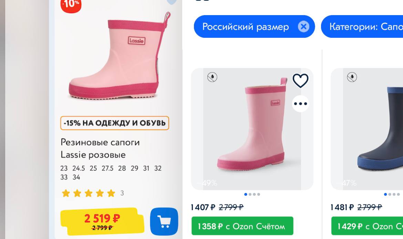The width and height of the screenshot is (403, 239).
Task: Click the five-star rating on Lassie boots
Action: (89, 193)
